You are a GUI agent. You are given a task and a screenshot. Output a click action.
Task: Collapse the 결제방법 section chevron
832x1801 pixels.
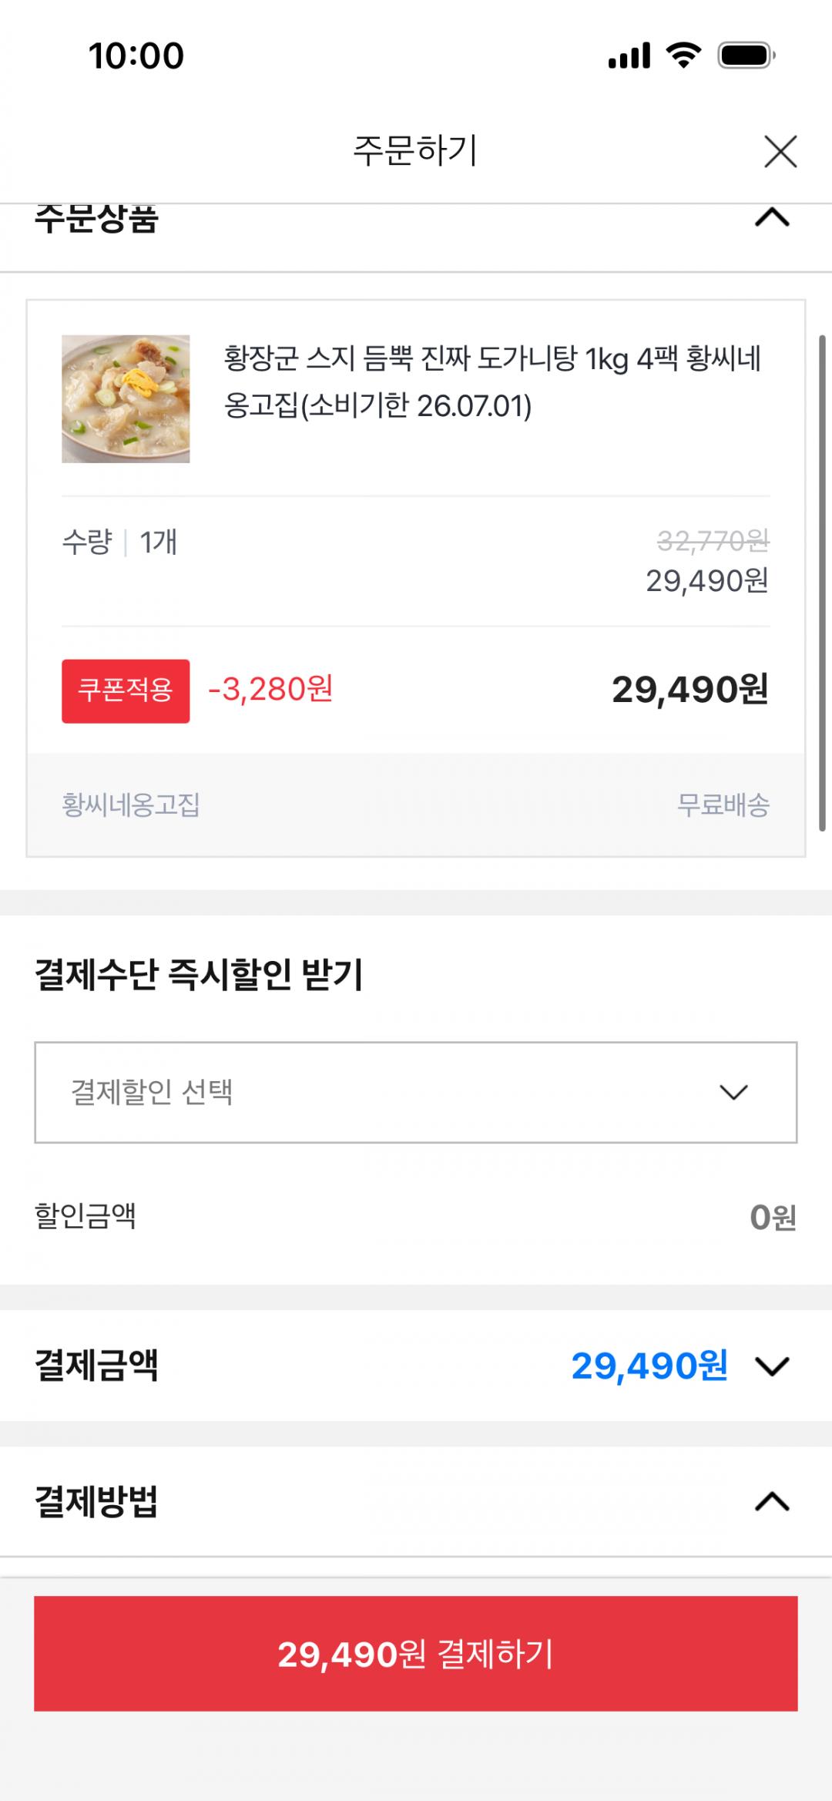pyautogui.click(x=772, y=1501)
